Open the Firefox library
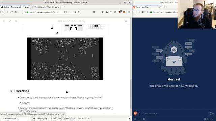Image resolution: width=216 pixels, height=121 pixels. point(107,12)
